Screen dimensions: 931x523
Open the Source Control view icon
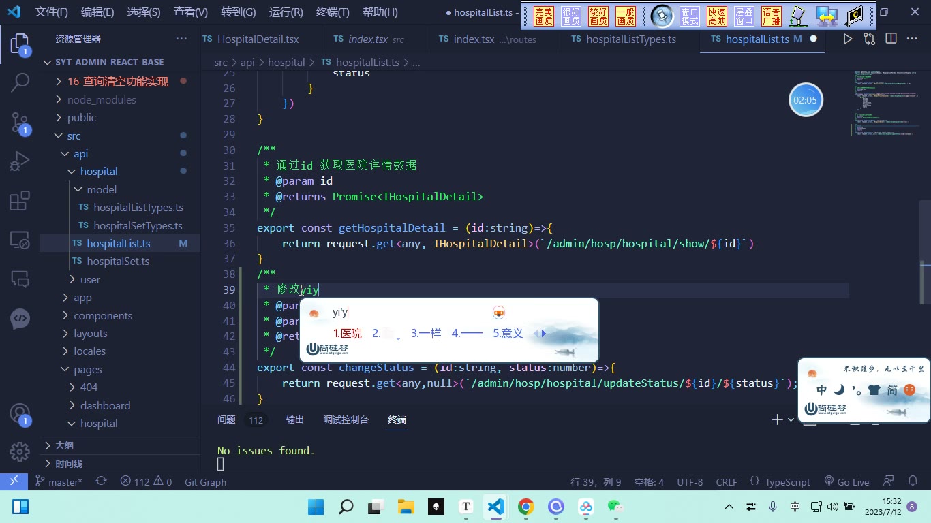click(20, 123)
